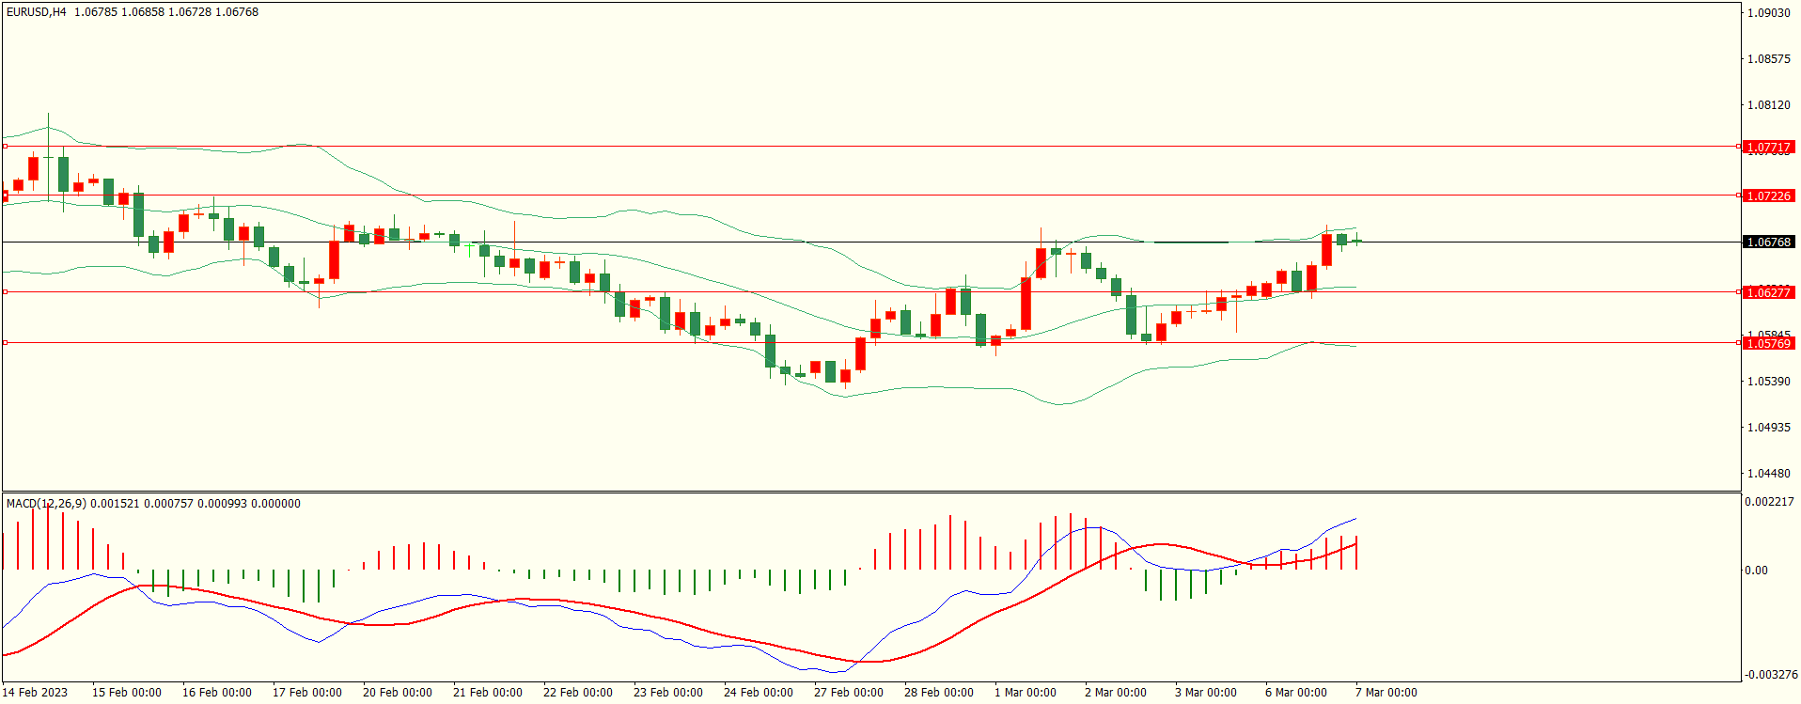This screenshot has width=1801, height=704.
Task: Click the EURUSD,H4 chart title text
Action: click(37, 12)
